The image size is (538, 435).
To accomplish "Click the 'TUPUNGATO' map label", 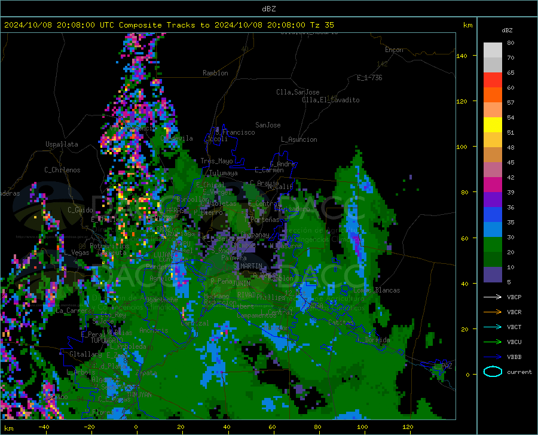I will (107, 340).
